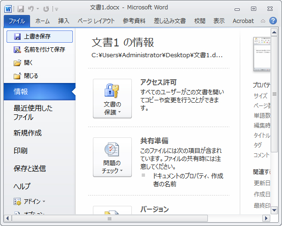Screen dimensions: 282x226
Task: Click the アドイン add-ins icon
Action: click(17, 202)
